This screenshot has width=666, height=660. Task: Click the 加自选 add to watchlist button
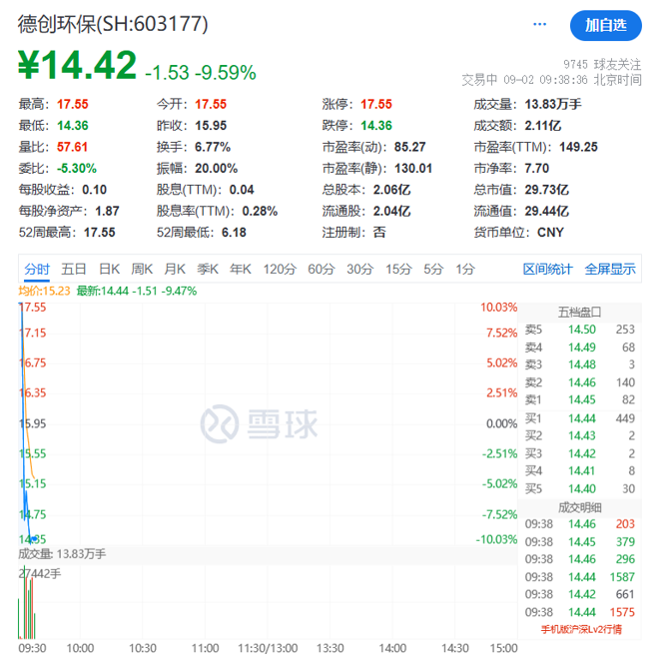point(606,25)
